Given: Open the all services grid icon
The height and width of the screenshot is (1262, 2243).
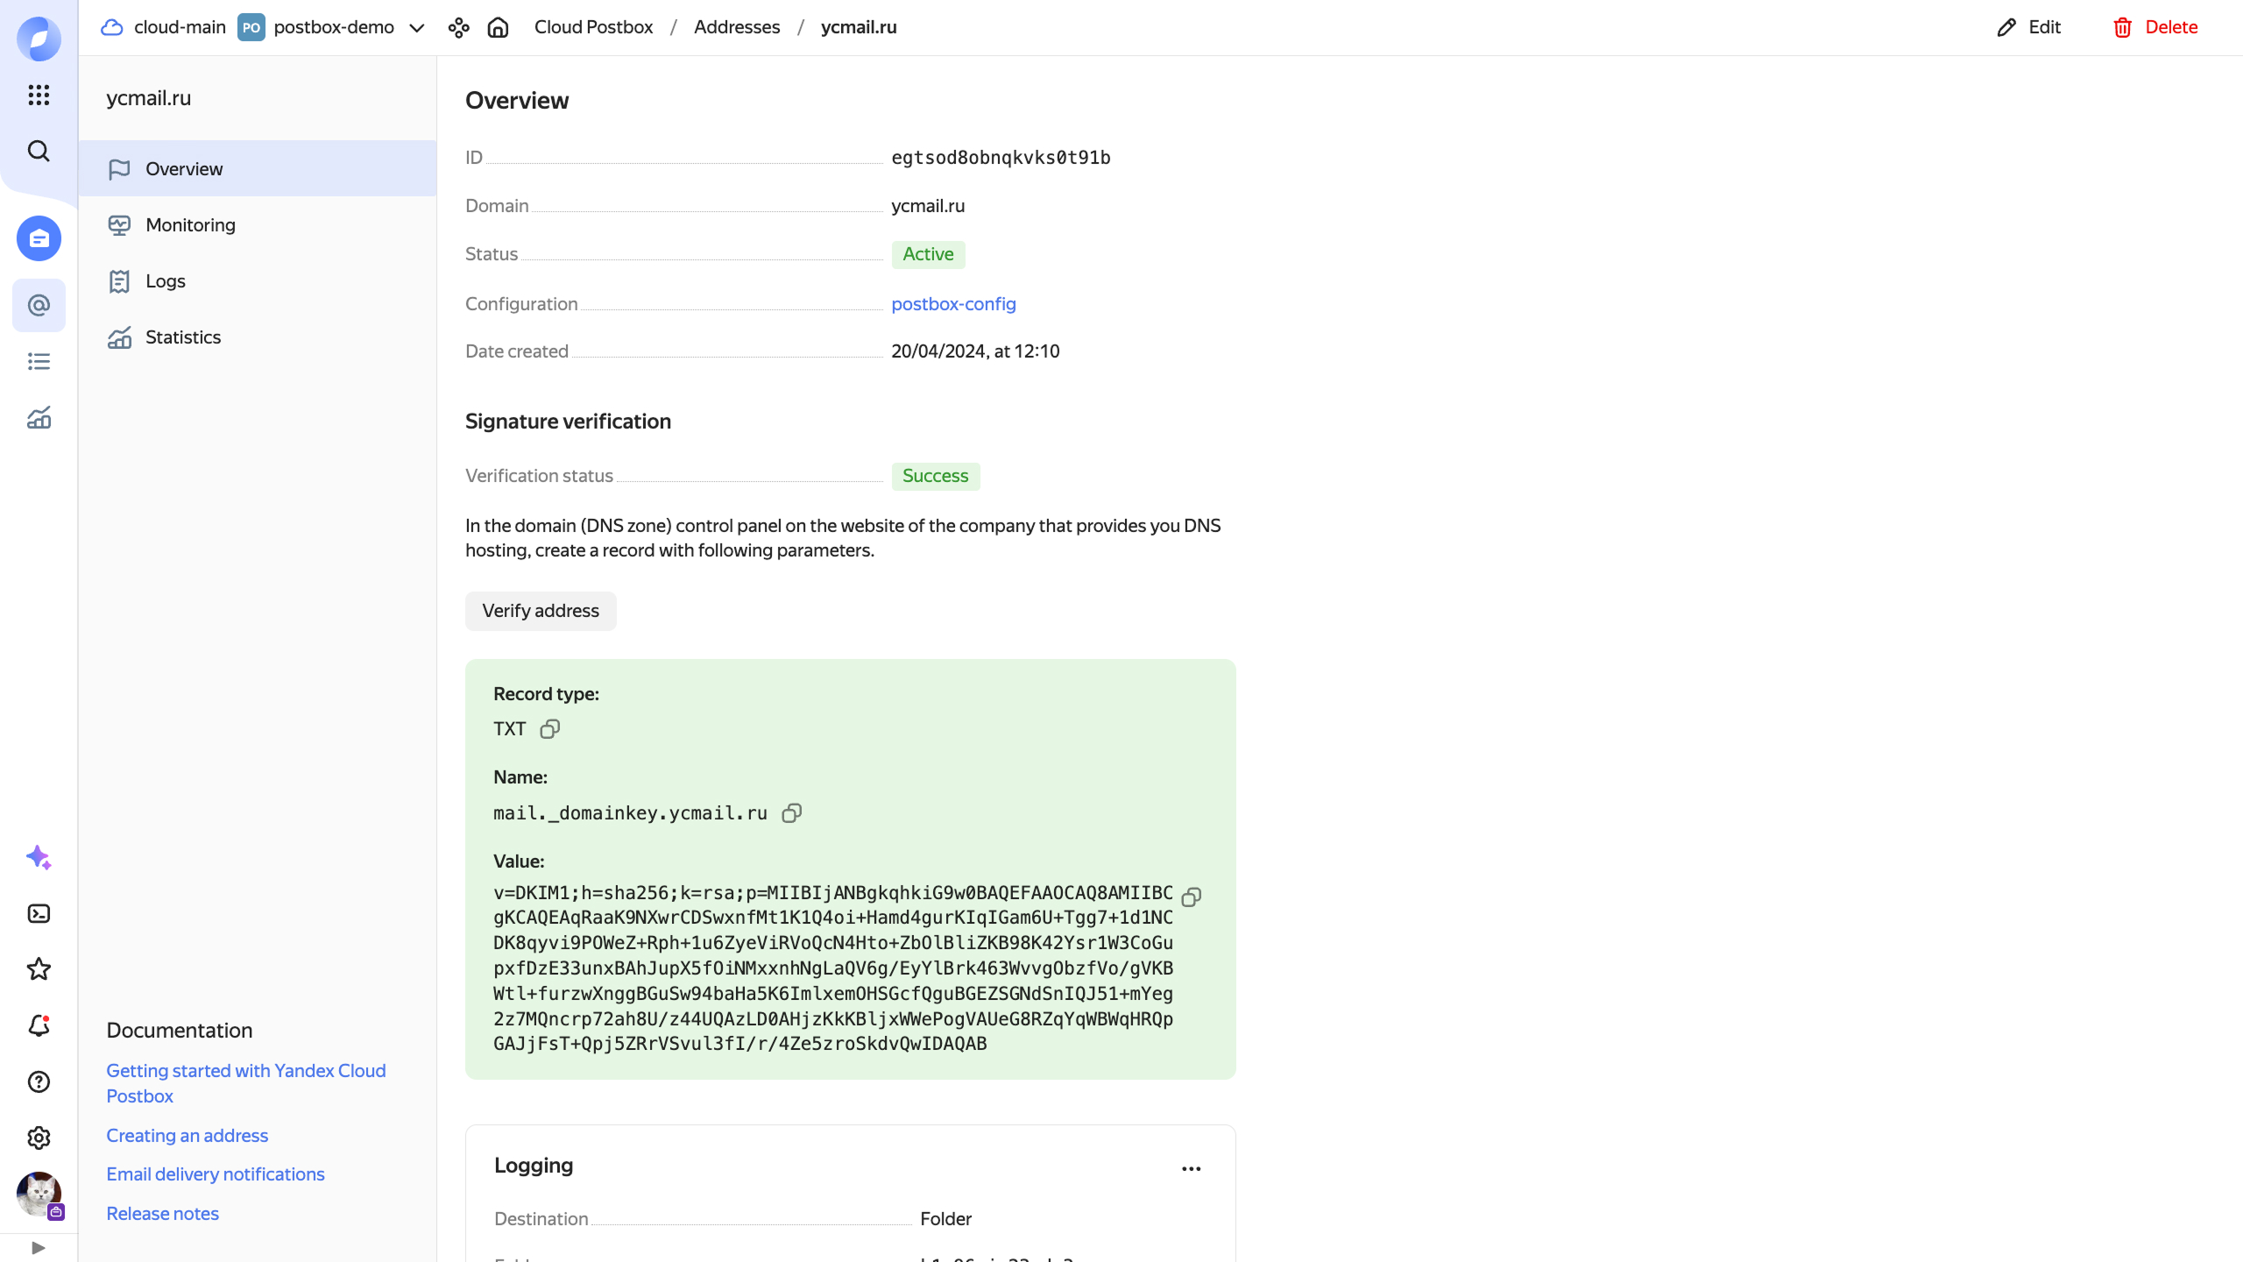Looking at the screenshot, I should (x=39, y=95).
